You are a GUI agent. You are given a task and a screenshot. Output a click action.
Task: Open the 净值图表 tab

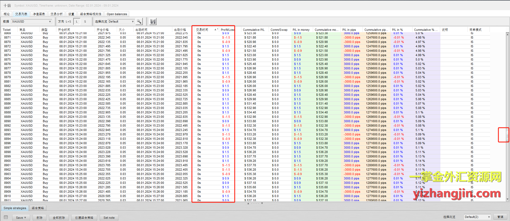click(x=39, y=14)
